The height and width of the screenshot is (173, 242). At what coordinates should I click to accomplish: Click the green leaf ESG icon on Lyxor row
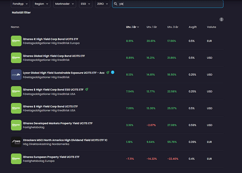pos(108,72)
